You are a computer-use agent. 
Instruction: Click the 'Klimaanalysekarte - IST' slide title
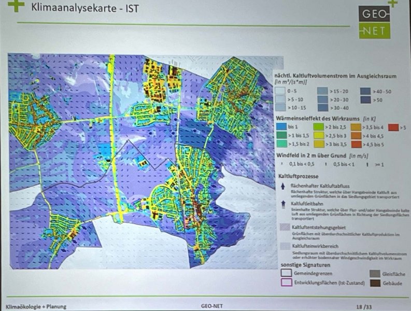pos(85,8)
